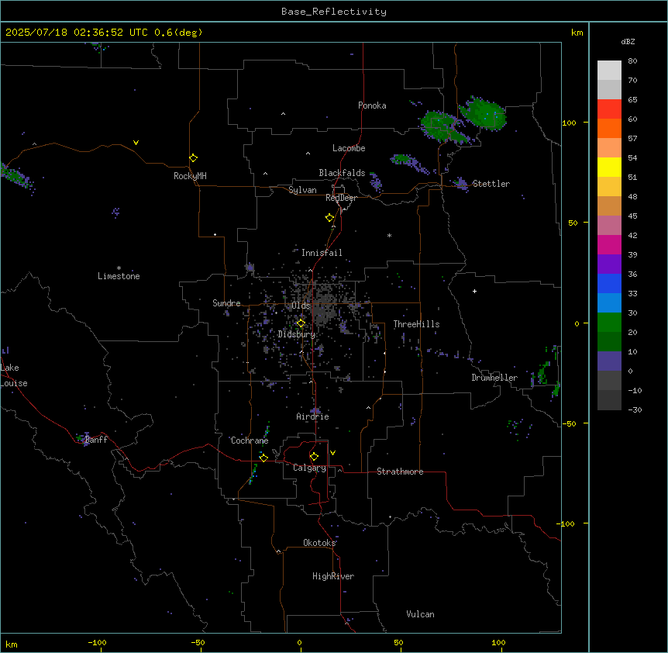668x653 pixels.
Task: Click the ThreeHills map label
Action: pos(416,324)
